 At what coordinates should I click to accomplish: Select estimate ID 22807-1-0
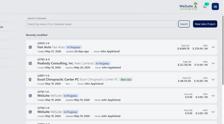(43, 76)
